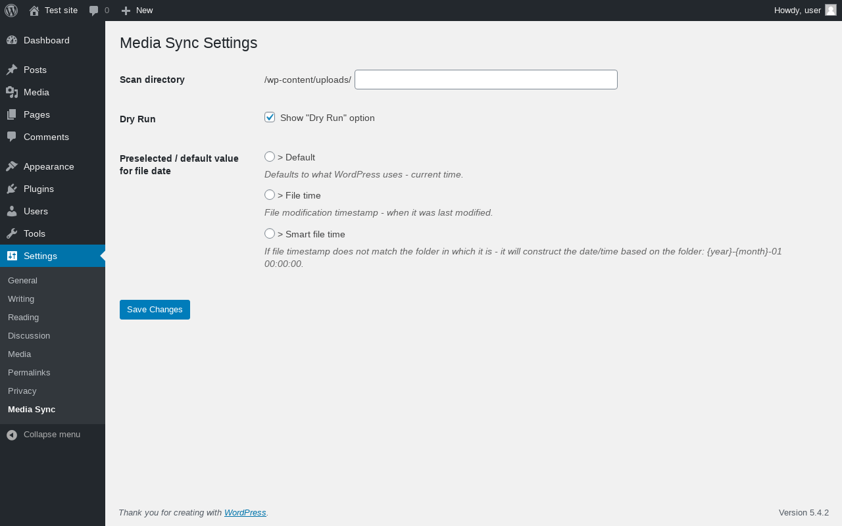Click the Comments speech bubble sidebar icon
The width and height of the screenshot is (842, 526).
click(12, 137)
